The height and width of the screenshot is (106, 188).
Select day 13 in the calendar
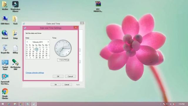pos(30,52)
